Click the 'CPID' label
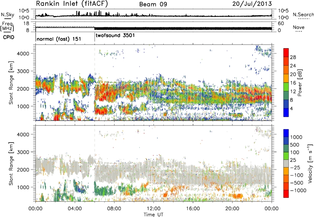Viewport: 314px width, 217px height. pos(9,37)
